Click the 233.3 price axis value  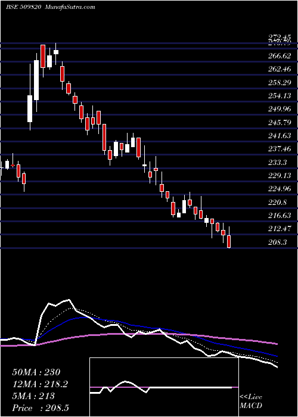coord(277,163)
